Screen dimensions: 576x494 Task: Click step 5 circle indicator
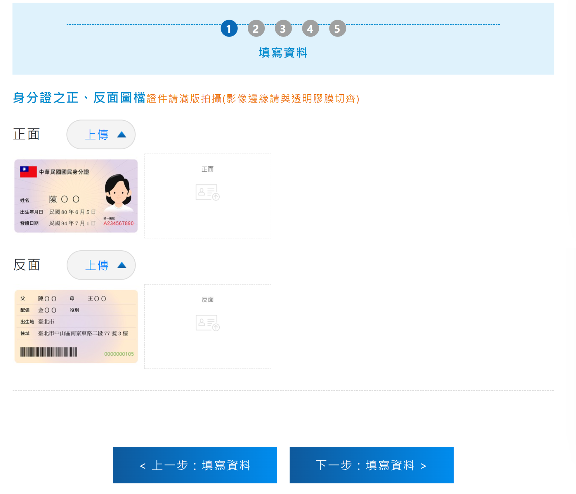coord(337,28)
